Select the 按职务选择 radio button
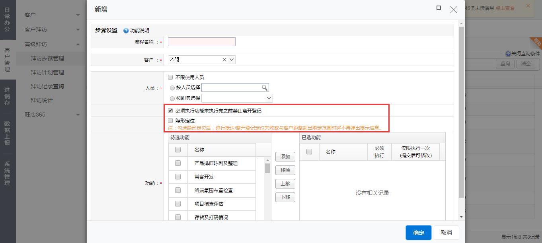The width and height of the screenshot is (542, 243). tap(172, 98)
